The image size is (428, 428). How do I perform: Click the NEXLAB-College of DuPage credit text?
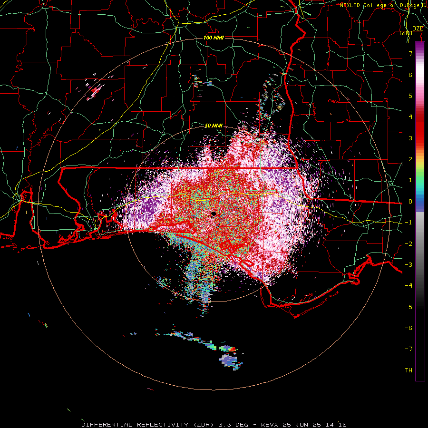383,5
